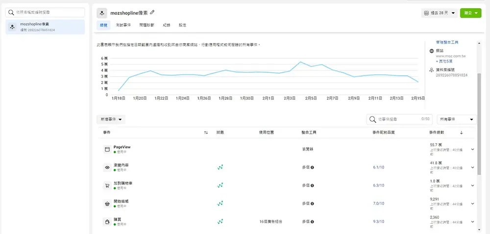Click the scroll-up arrow above the right scrollbar
The width and height of the screenshot is (490, 234).
point(479,44)
